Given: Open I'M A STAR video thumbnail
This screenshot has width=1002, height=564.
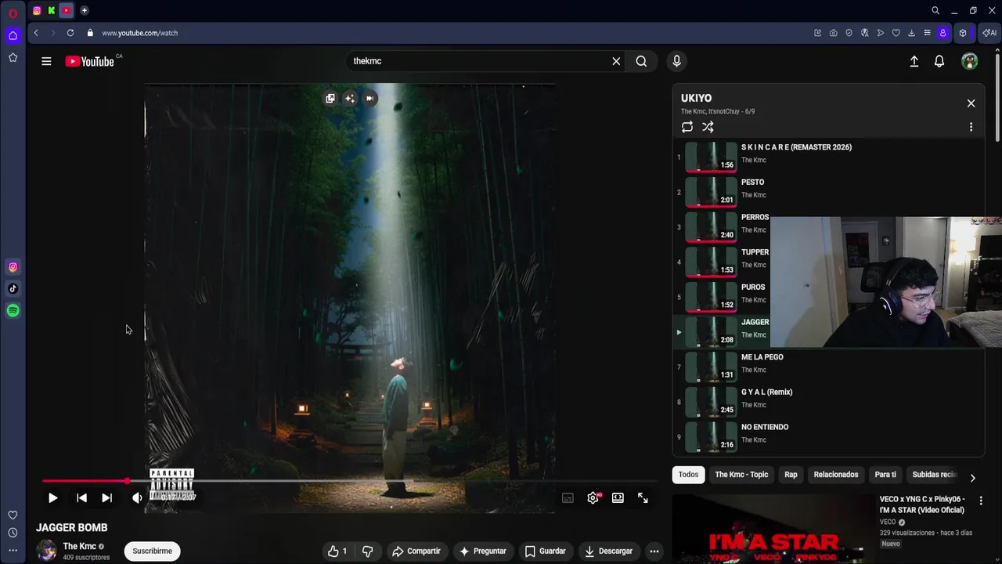Looking at the screenshot, I should [x=773, y=529].
